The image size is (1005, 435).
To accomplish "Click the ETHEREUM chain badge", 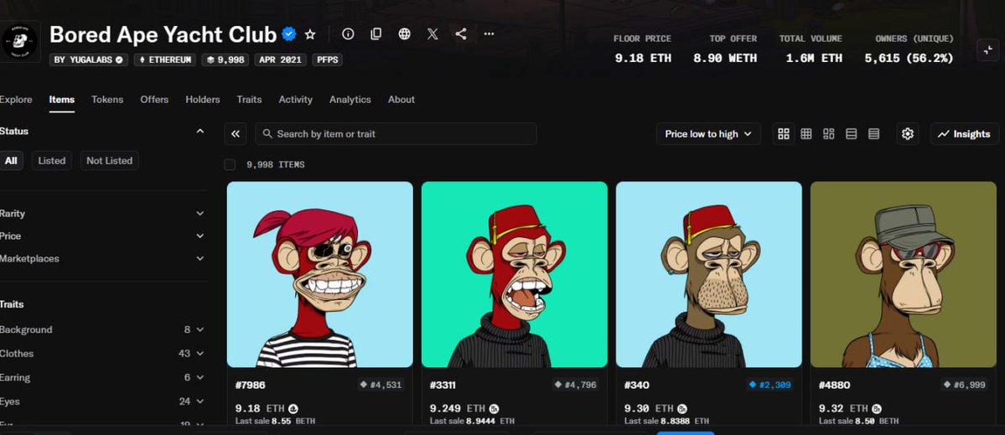I will pyautogui.click(x=165, y=60).
